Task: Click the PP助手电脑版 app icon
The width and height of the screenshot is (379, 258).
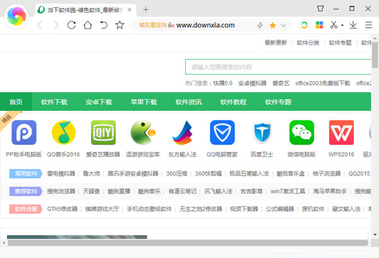Action: [x=24, y=132]
